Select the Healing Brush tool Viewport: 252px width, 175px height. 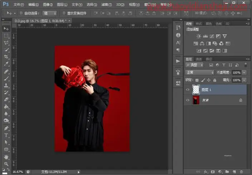point(6,71)
